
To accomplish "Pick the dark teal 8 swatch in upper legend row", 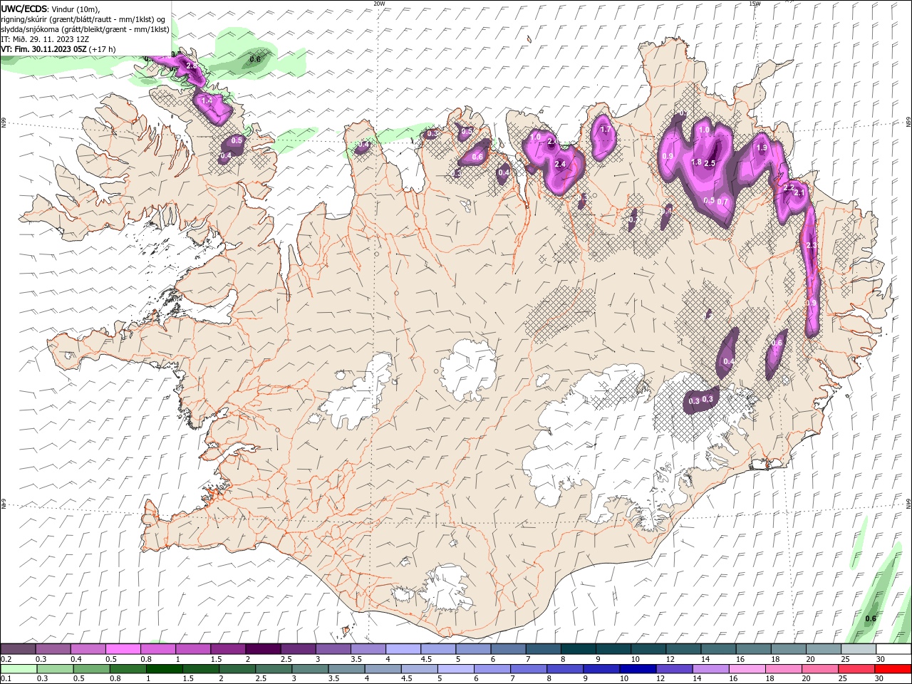I will click(x=577, y=649).
